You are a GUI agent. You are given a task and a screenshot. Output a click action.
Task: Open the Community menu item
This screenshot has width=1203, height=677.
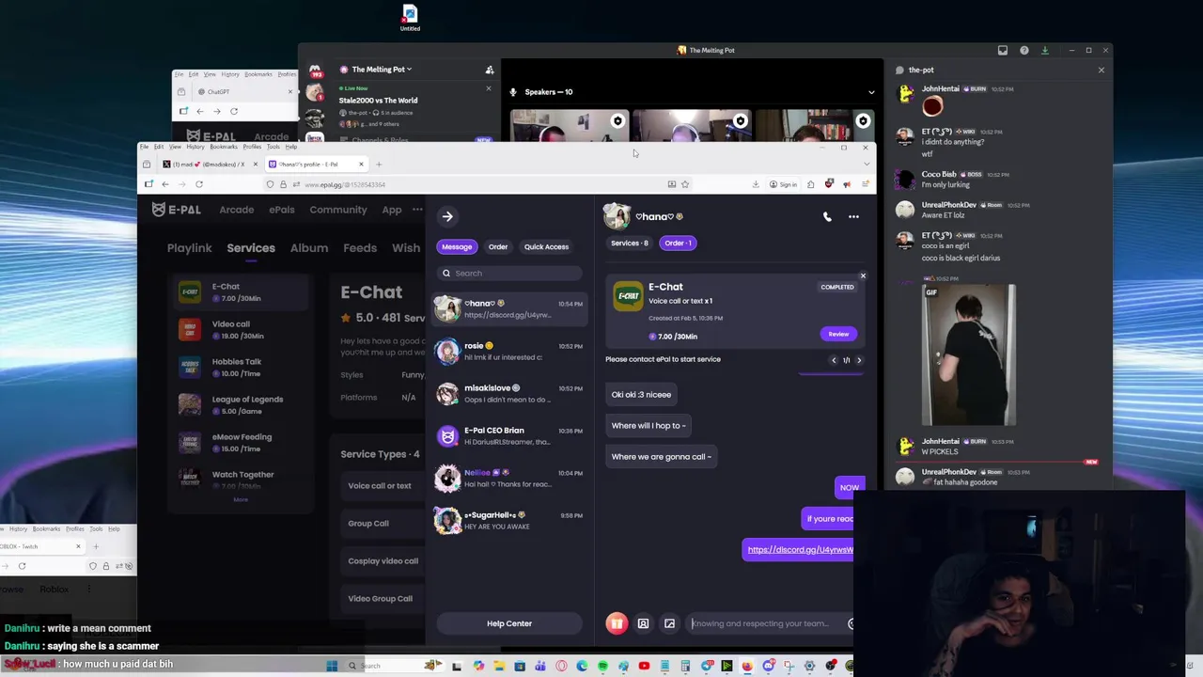click(x=338, y=210)
